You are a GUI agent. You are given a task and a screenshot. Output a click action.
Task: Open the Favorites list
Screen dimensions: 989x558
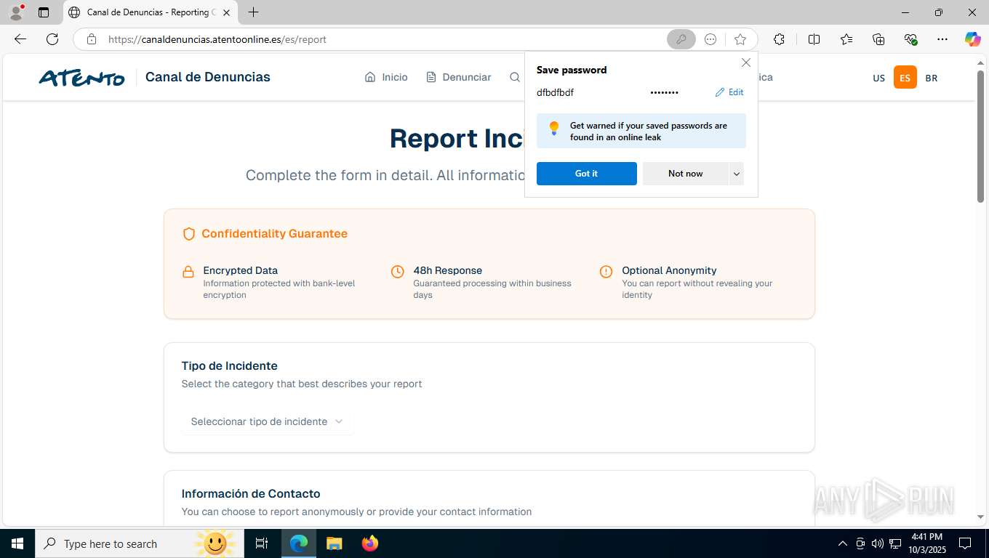846,39
